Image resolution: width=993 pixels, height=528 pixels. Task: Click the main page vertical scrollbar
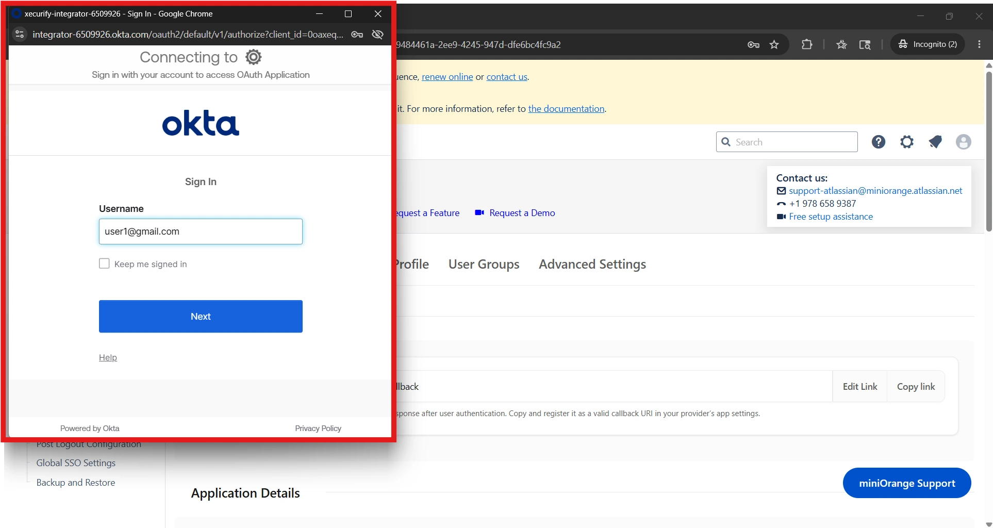click(988, 152)
